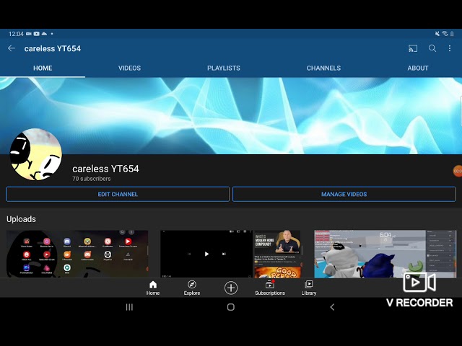The height and width of the screenshot is (346, 462).
Task: Tap the back arrow beside careless YT654
Action: 12,48
